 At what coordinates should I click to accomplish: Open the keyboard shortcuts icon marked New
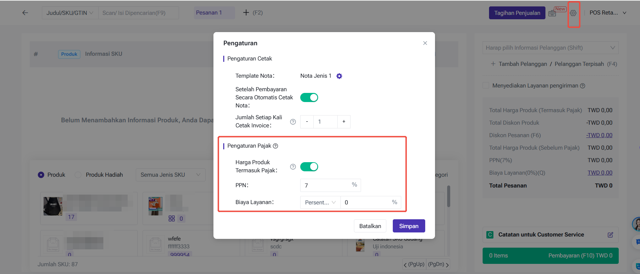point(552,13)
